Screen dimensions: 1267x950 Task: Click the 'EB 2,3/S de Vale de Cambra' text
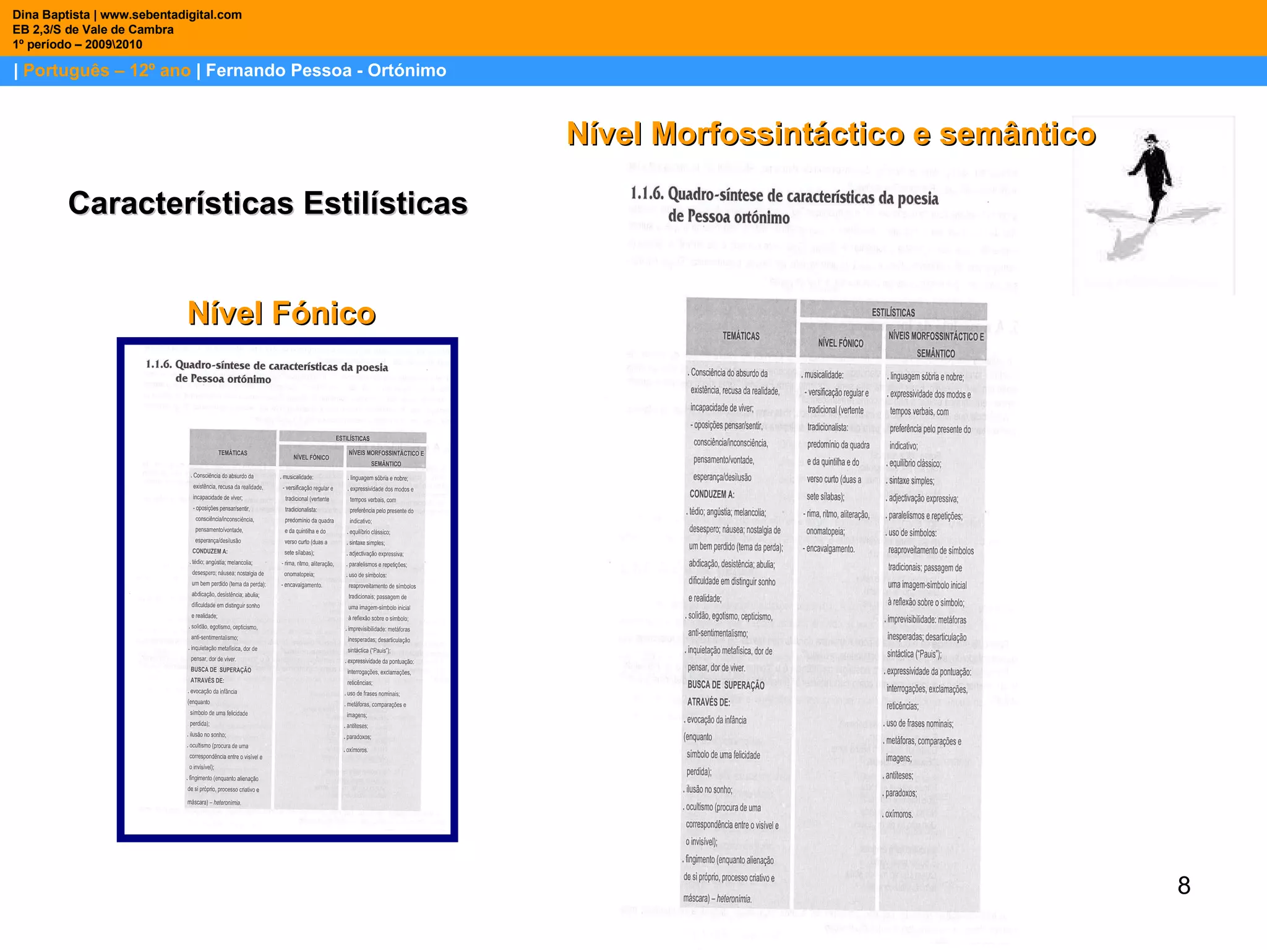coord(93,29)
